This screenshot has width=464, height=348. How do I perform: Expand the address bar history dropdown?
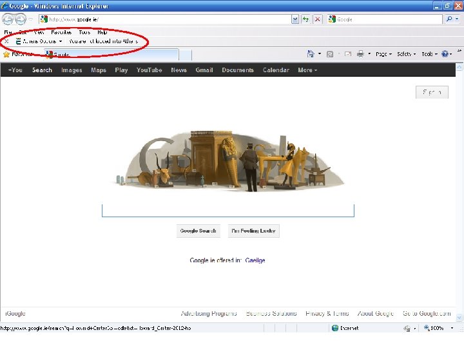click(295, 19)
